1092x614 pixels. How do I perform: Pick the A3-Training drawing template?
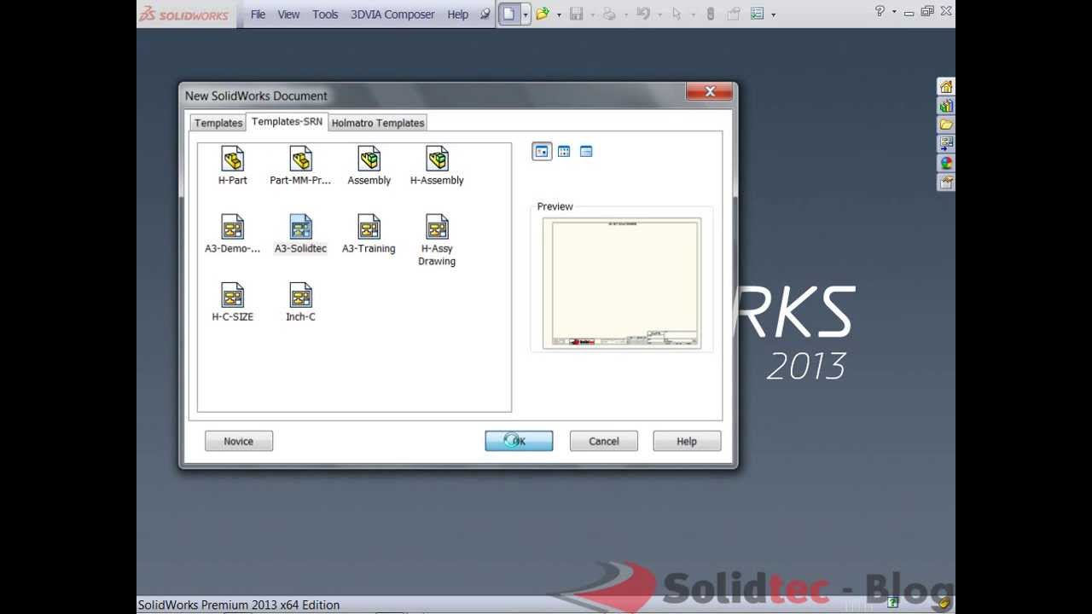[x=369, y=235]
